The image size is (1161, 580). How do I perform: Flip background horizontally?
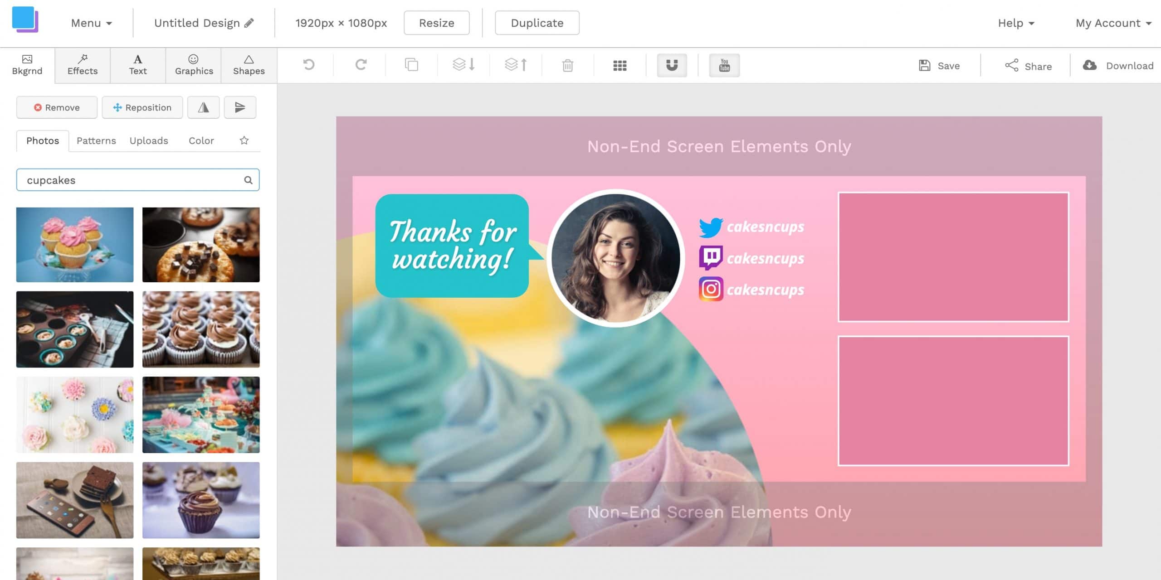pyautogui.click(x=204, y=107)
